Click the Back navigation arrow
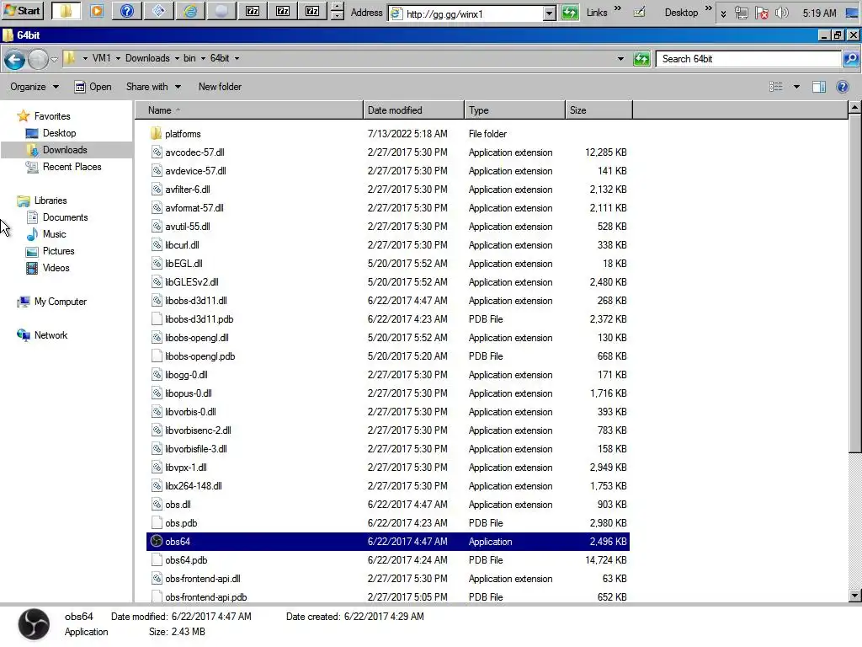 click(x=15, y=60)
